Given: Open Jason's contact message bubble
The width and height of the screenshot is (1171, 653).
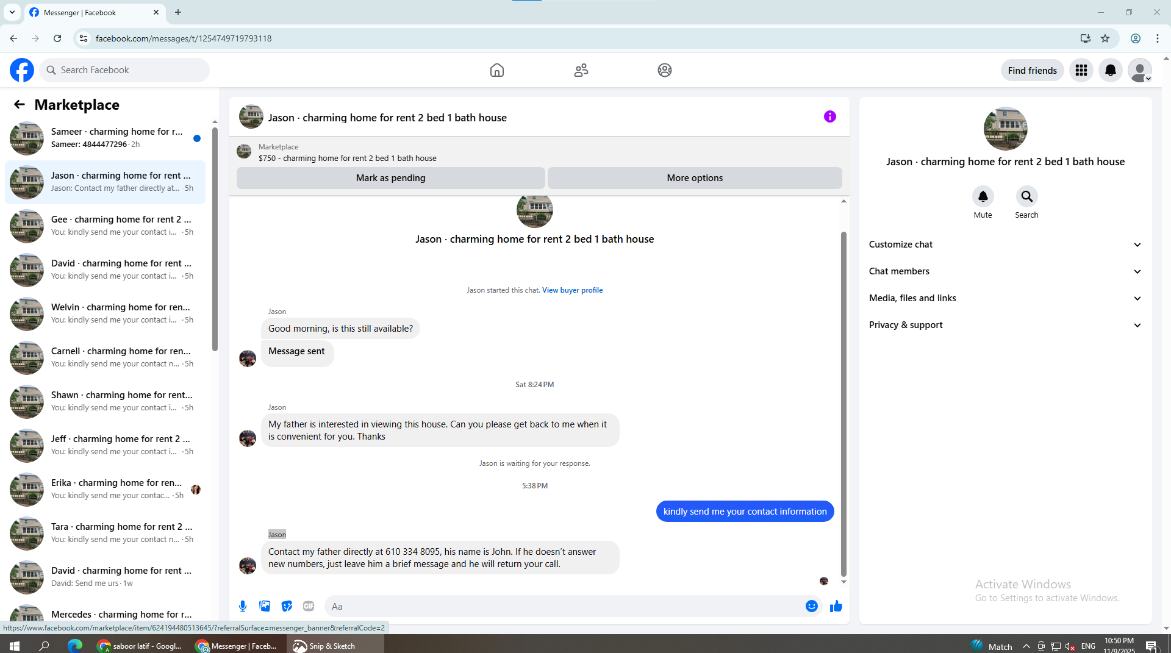Looking at the screenshot, I should pyautogui.click(x=440, y=558).
